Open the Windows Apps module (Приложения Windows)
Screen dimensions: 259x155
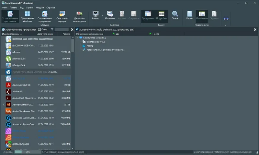coord(27,16)
